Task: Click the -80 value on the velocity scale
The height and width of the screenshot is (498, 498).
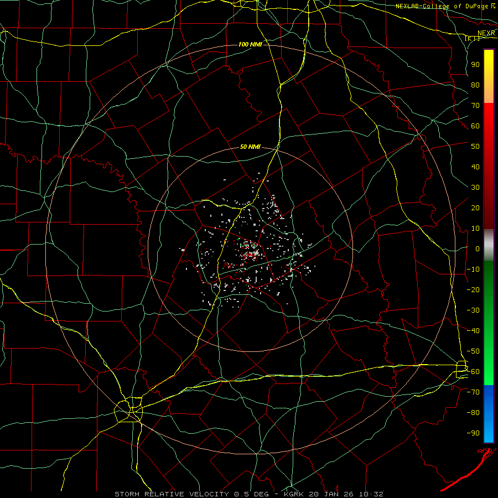Action: click(x=473, y=413)
